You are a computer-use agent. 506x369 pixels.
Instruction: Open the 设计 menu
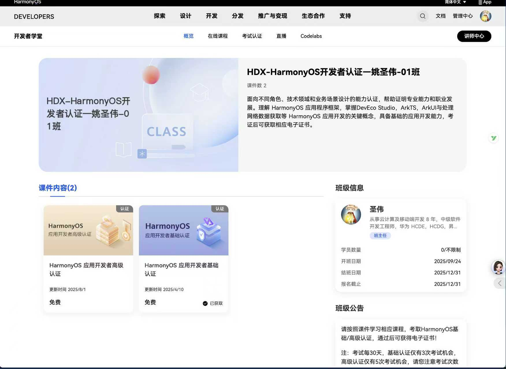point(185,16)
